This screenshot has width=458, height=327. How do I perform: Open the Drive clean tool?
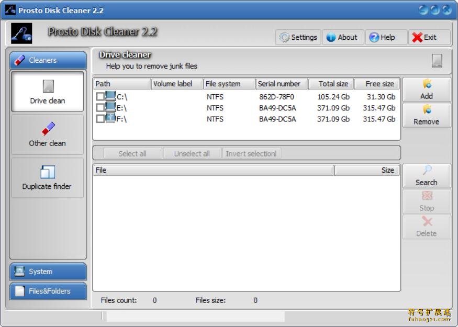[x=47, y=92]
